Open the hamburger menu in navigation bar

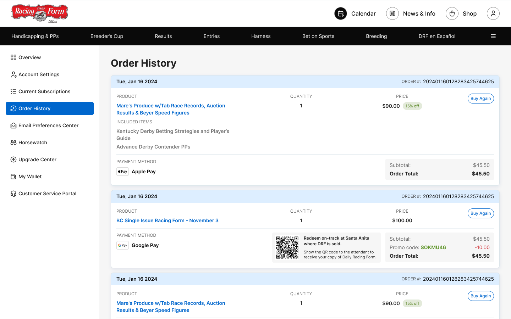click(x=493, y=36)
